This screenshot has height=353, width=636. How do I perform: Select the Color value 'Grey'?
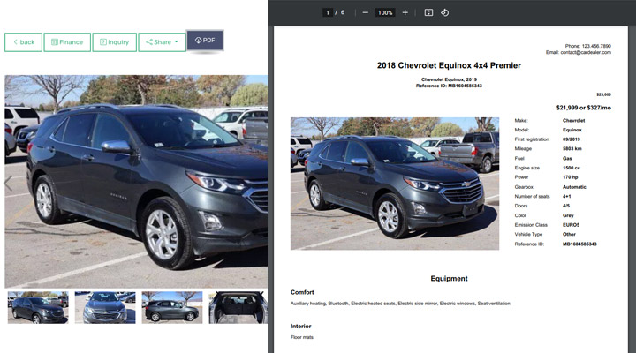(568, 215)
